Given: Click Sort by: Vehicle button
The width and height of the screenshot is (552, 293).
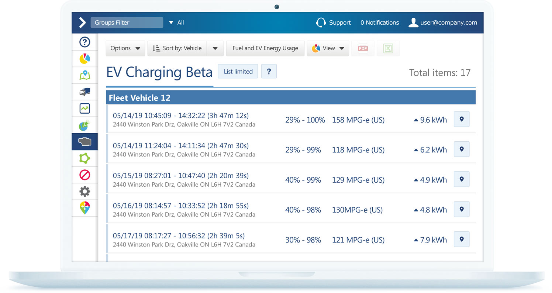Looking at the screenshot, I should (177, 48).
